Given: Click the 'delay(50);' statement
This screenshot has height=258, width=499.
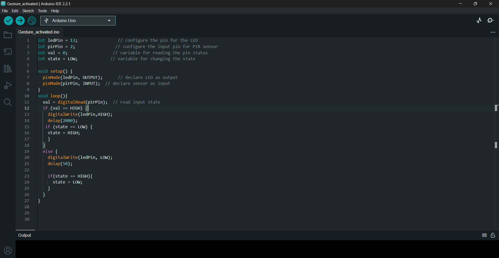Looking at the screenshot, I should tap(60, 164).
